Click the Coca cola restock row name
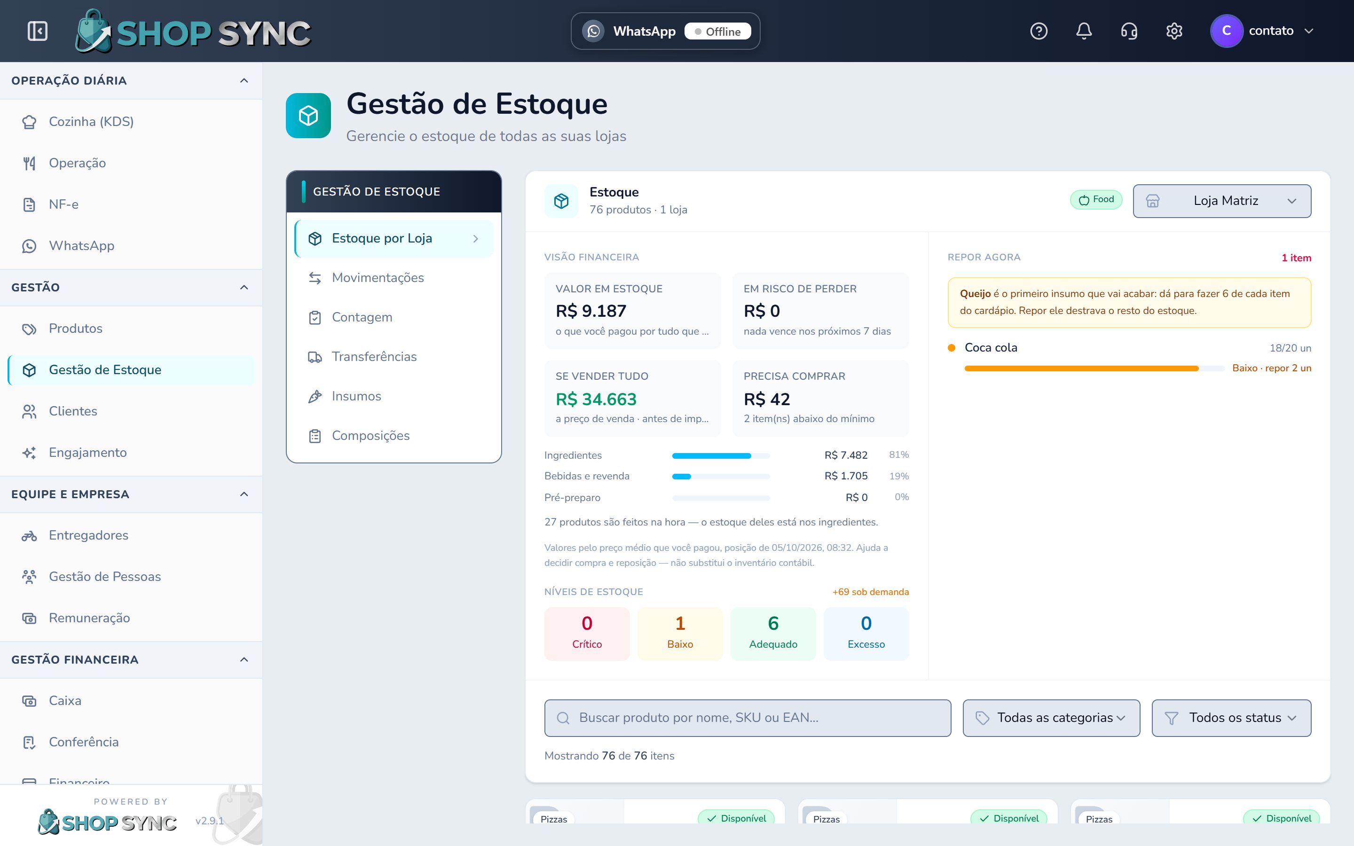Viewport: 1354px width, 846px height. click(x=990, y=347)
